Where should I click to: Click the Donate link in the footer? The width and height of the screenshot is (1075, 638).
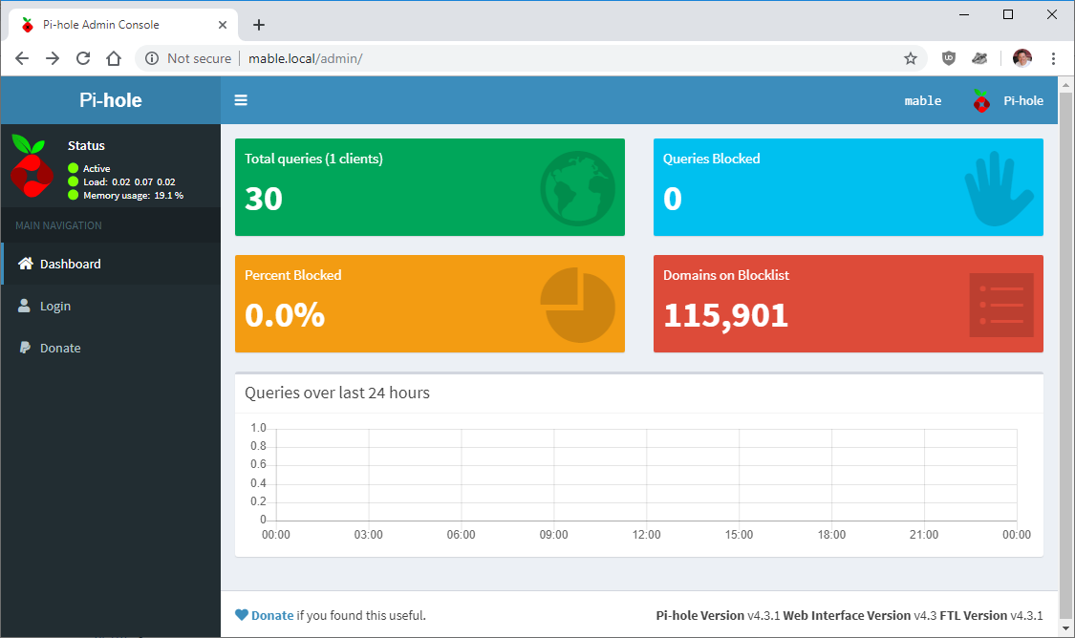coord(272,615)
